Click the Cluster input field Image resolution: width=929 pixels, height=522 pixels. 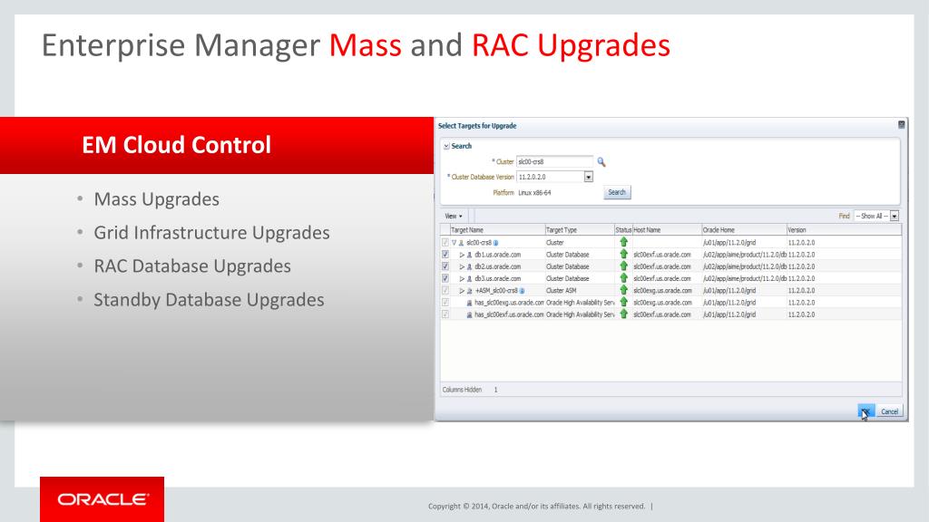554,161
